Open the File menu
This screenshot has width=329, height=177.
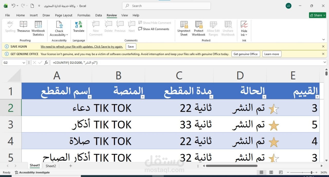7,15
